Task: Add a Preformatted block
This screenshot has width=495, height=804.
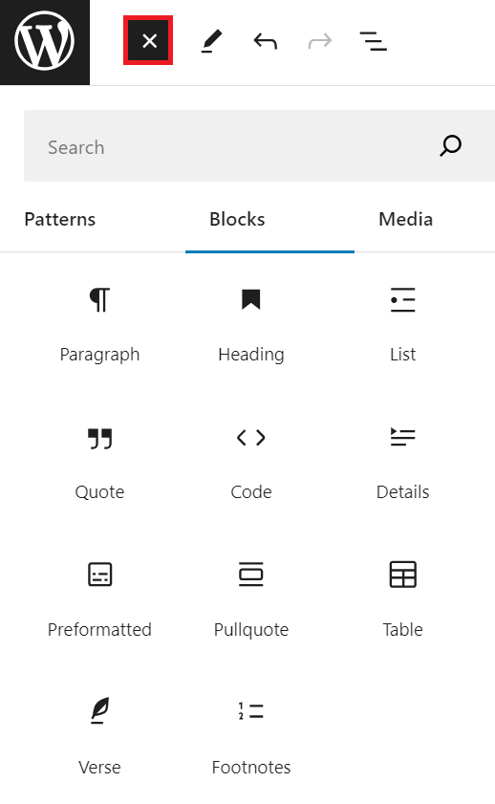Action: coord(99,600)
